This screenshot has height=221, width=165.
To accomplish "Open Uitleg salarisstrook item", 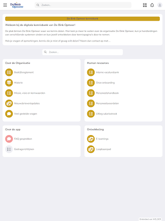I will [x=107, y=114].
